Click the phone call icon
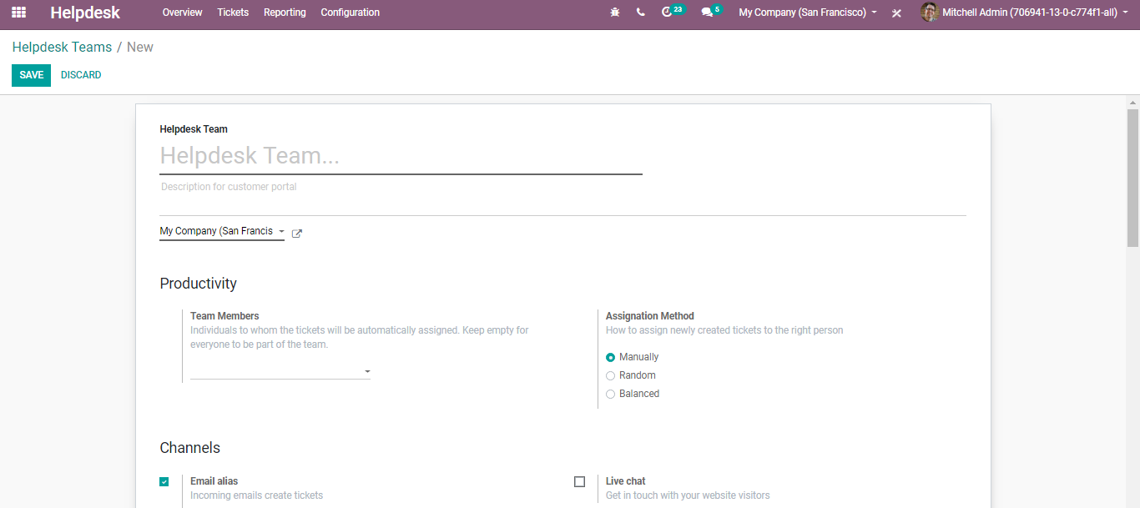Viewport: 1140px width, 508px height. point(640,13)
